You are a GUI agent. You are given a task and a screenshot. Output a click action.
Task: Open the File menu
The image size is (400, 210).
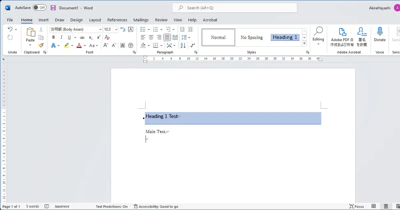pyautogui.click(x=10, y=20)
